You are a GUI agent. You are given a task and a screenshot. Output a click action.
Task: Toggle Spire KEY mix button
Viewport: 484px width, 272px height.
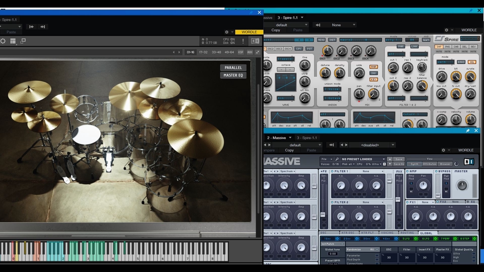374,80
